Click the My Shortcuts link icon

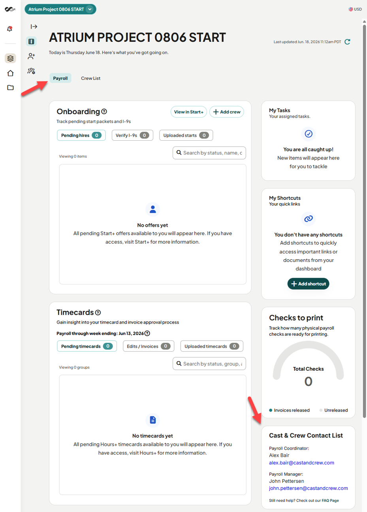coord(309,218)
